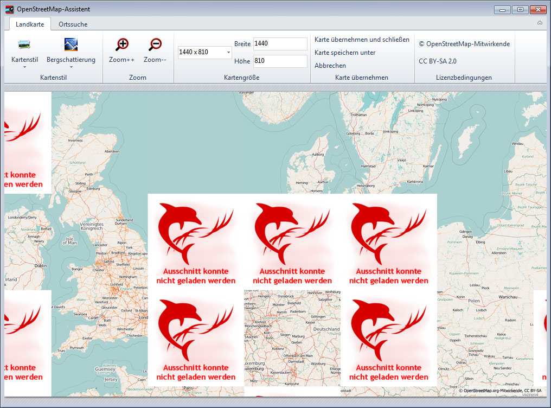Viewport: 551px width, 408px height.
Task: Open the CC BY-SA 2.0 license link
Action: point(438,61)
